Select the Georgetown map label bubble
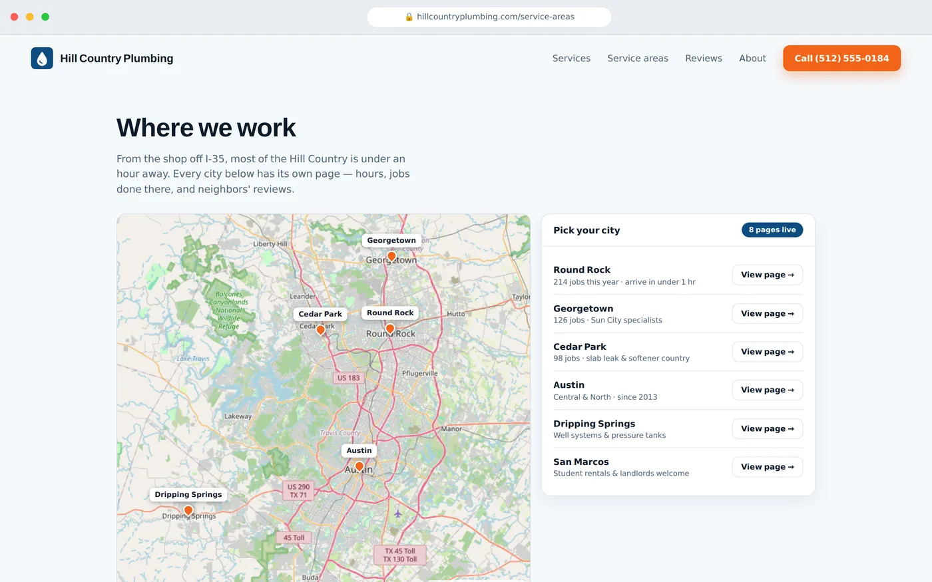This screenshot has height=582, width=932. 391,240
